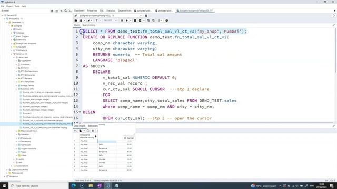337x189 pixels.
Task: Switch to the Properties tab
Action: (x=92, y=10)
